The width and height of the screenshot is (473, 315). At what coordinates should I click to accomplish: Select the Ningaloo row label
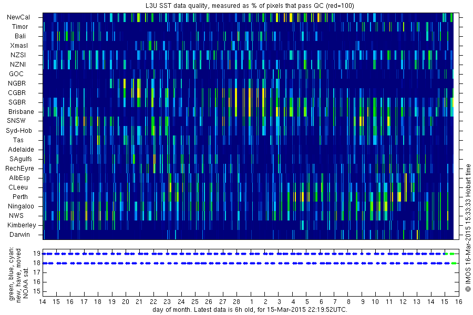[x=21, y=206]
